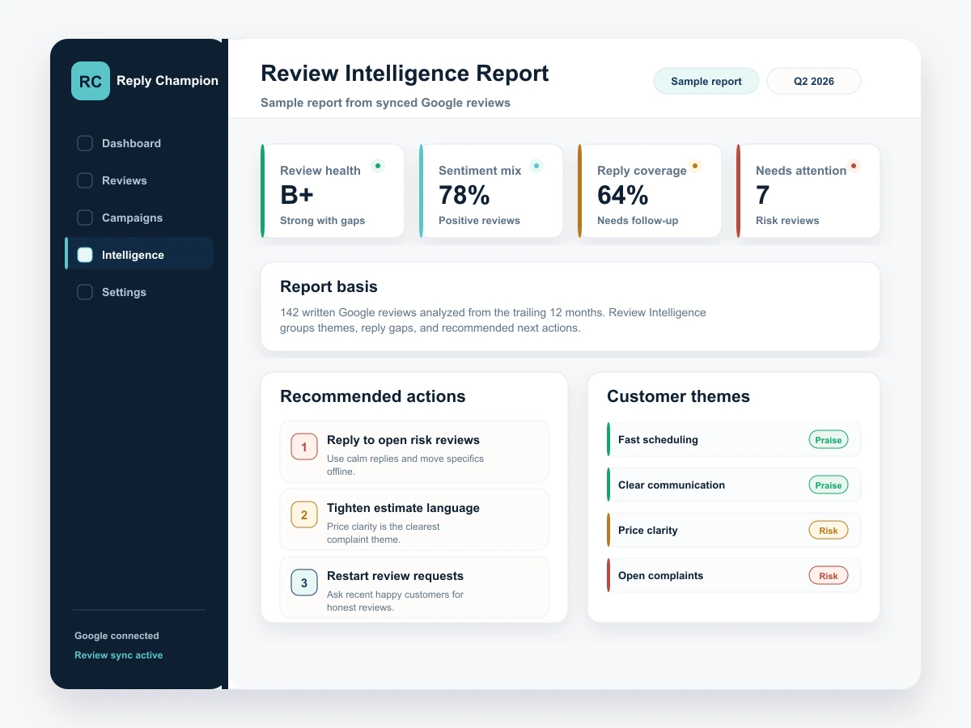Click the Reply Champion brand name
971x728 pixels.
pyautogui.click(x=167, y=81)
